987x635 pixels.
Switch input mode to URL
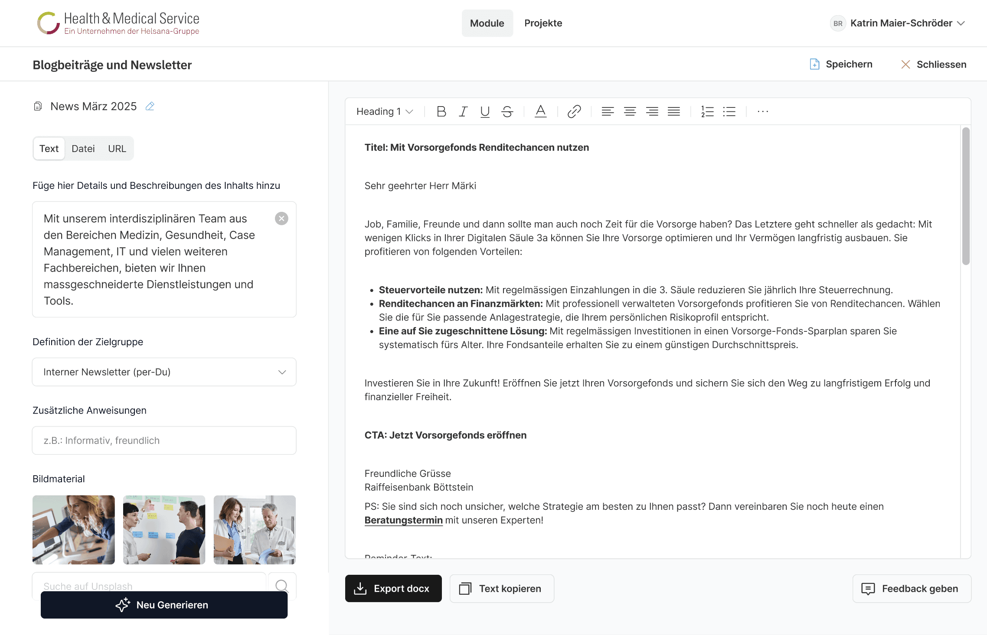tap(117, 149)
